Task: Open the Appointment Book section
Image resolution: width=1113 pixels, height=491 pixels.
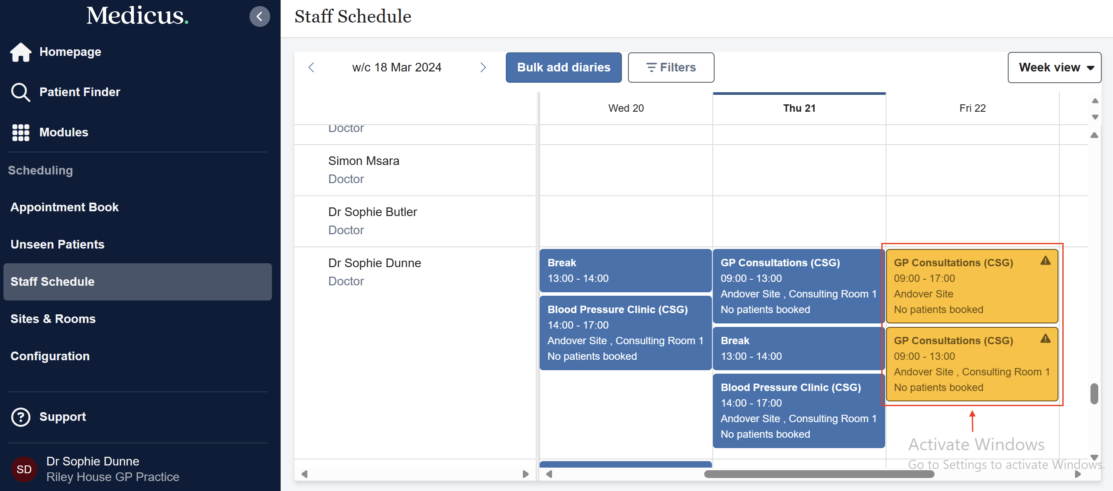Action: tap(65, 207)
